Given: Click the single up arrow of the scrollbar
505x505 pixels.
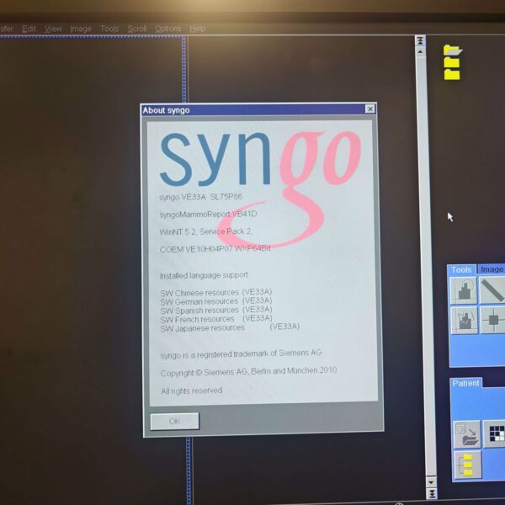Looking at the screenshot, I should click(420, 51).
